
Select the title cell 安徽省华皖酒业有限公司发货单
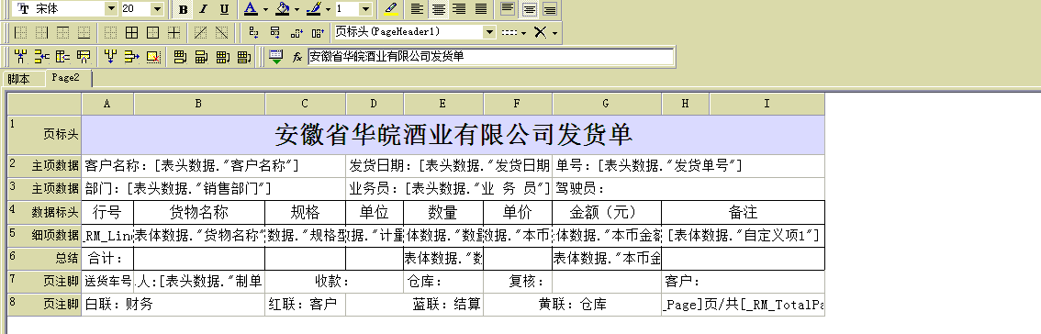(x=453, y=135)
